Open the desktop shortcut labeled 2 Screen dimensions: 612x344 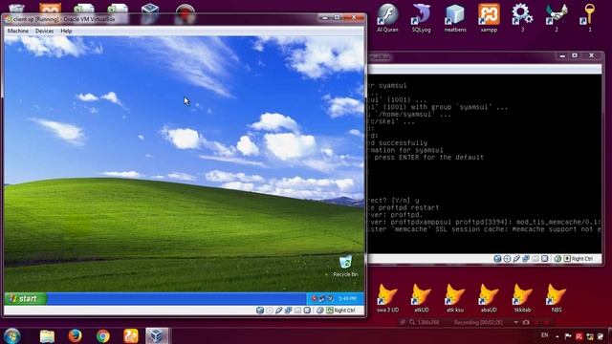click(557, 18)
